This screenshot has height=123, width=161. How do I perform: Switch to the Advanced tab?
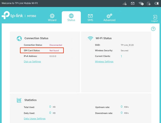pos(109,18)
